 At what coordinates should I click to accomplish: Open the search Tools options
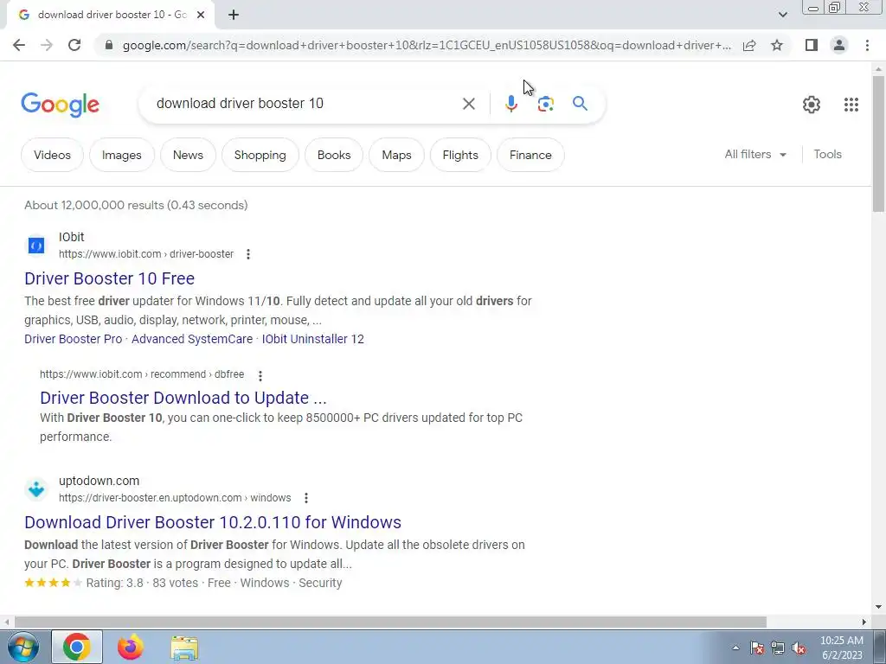pos(827,154)
